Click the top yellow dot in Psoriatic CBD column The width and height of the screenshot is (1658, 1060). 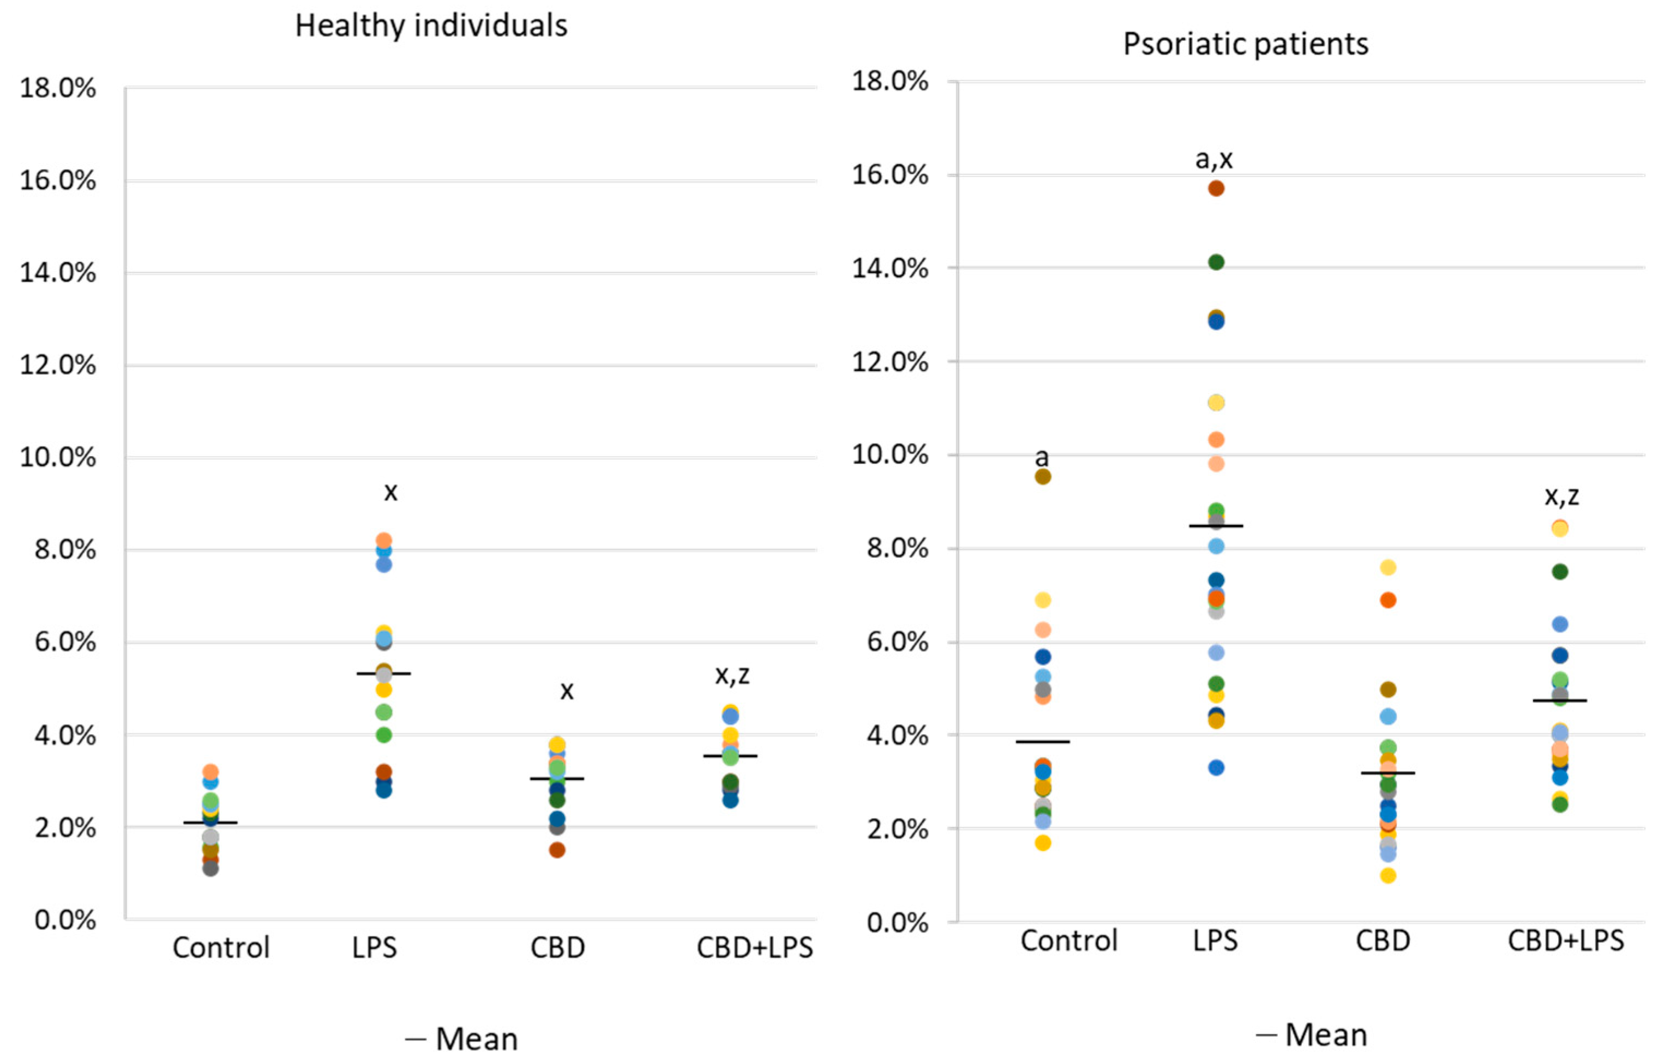(1388, 568)
